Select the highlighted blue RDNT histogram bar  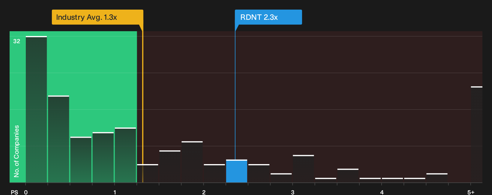237,171
